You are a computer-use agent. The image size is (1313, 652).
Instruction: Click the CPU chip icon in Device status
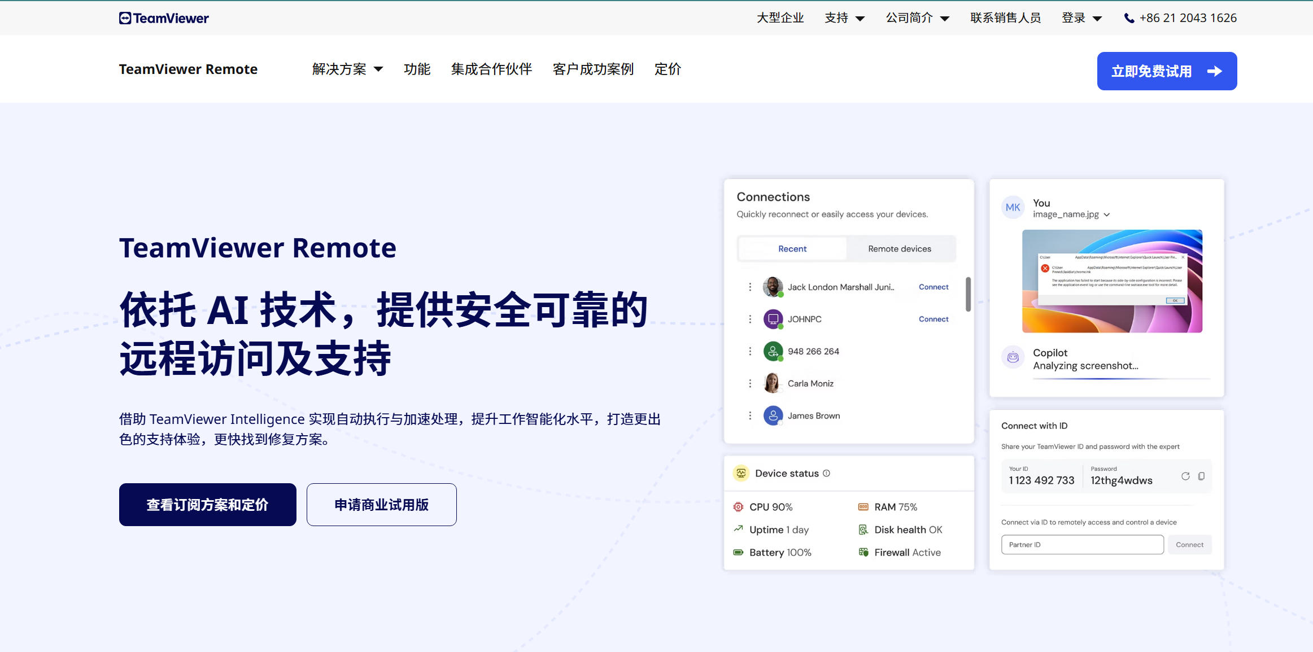click(x=738, y=506)
